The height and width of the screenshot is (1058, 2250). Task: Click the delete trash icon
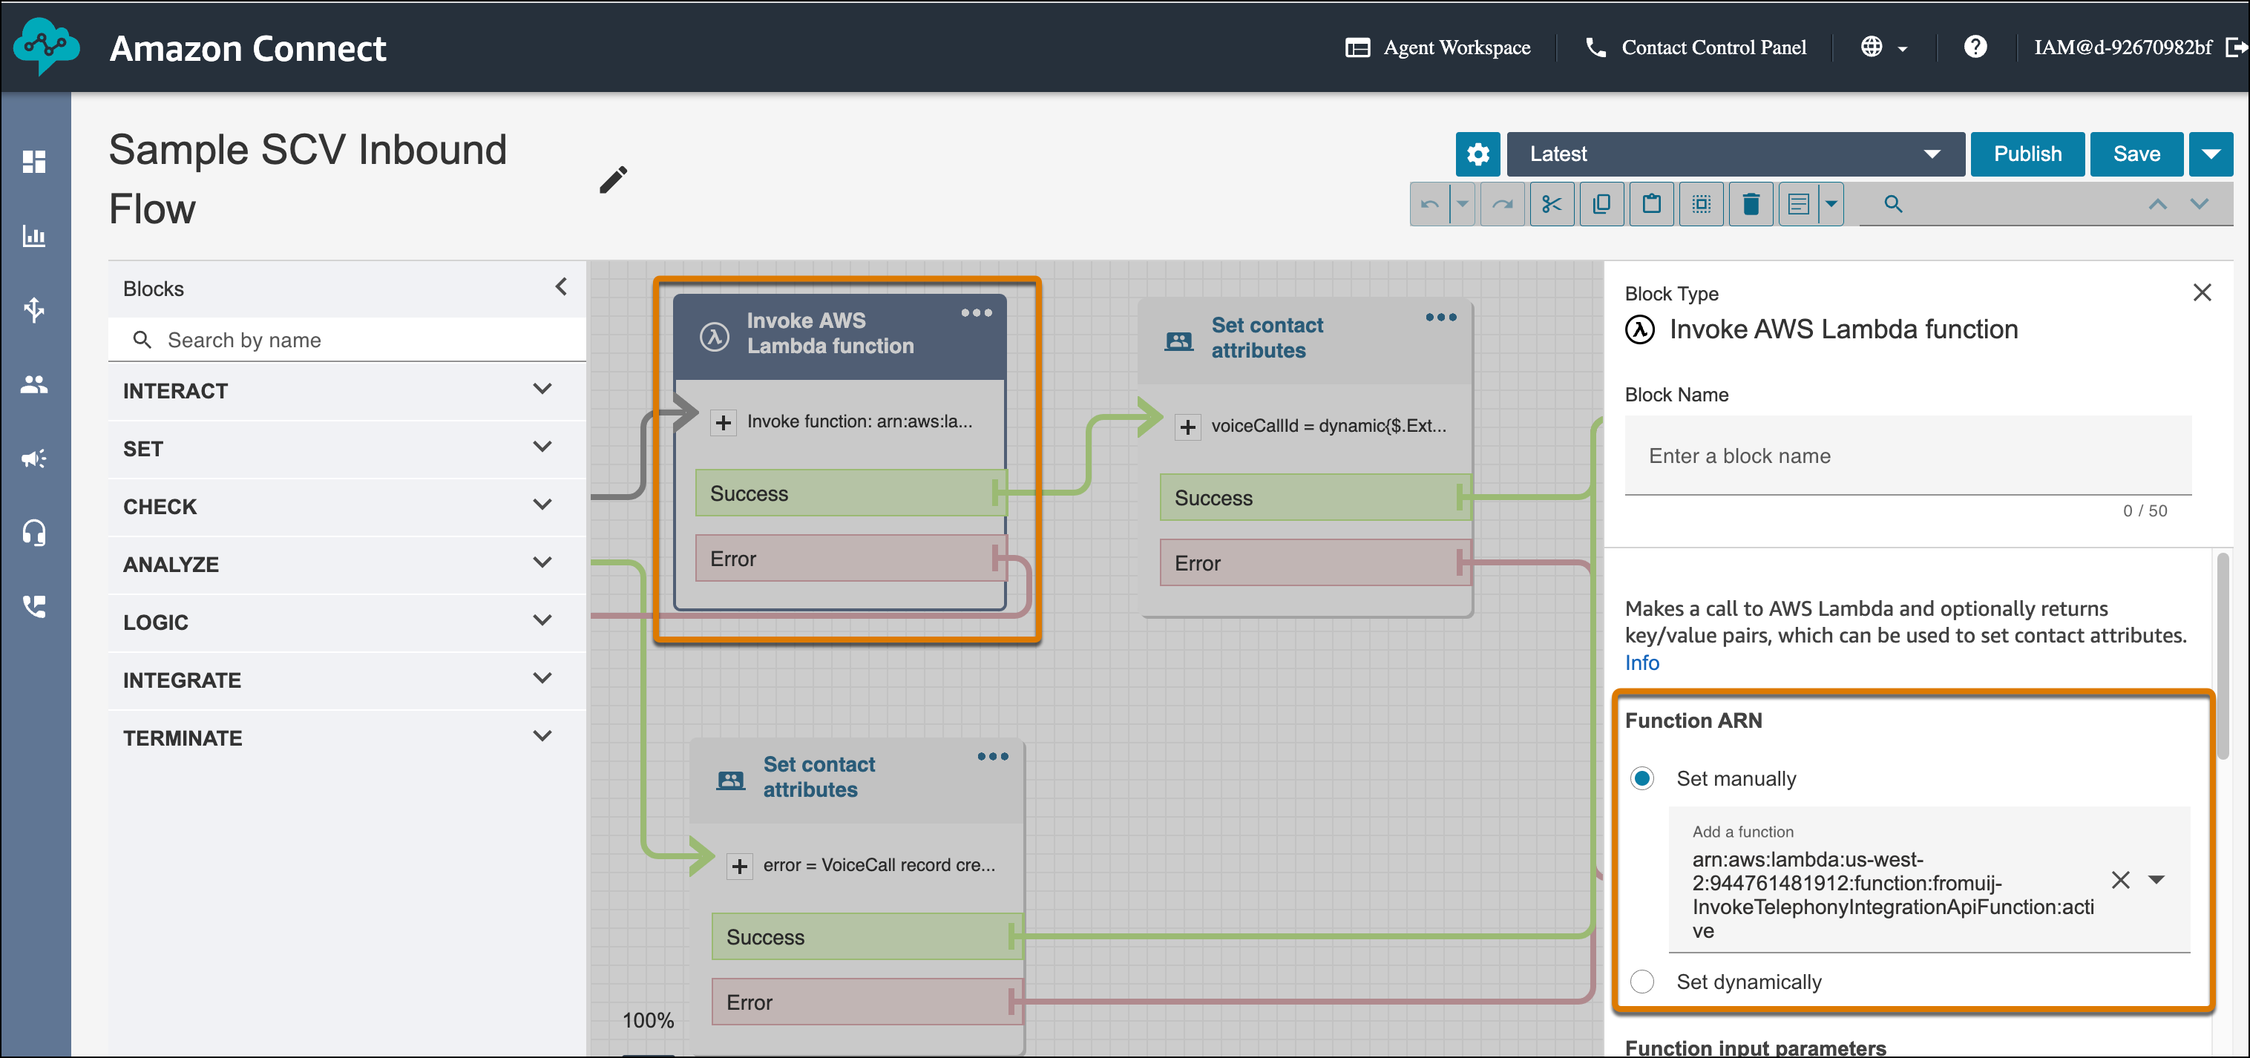(1751, 204)
